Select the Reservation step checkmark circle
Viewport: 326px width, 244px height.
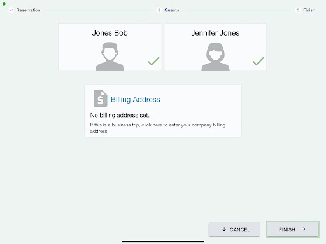click(11, 10)
